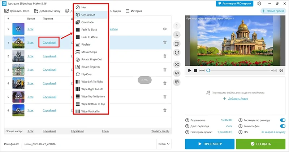
Task: Click the Активация PRO версии button
Action: [x=234, y=4]
